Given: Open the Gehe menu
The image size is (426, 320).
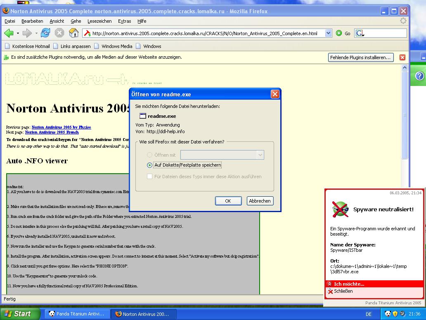Looking at the screenshot, I should tap(76, 21).
